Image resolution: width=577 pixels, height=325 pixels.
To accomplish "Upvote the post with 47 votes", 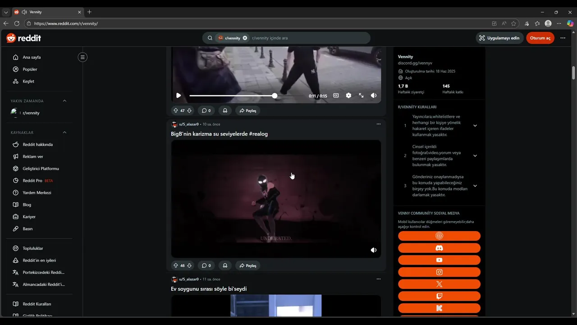I will tap(176, 111).
